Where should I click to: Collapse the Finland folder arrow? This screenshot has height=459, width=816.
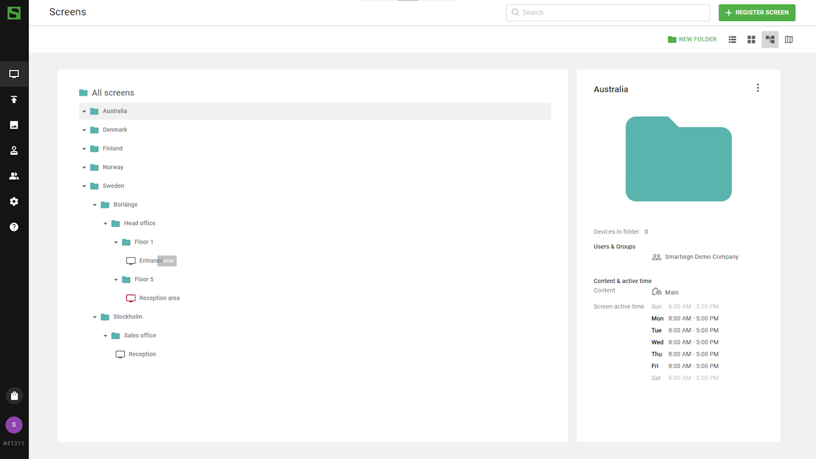click(x=84, y=149)
